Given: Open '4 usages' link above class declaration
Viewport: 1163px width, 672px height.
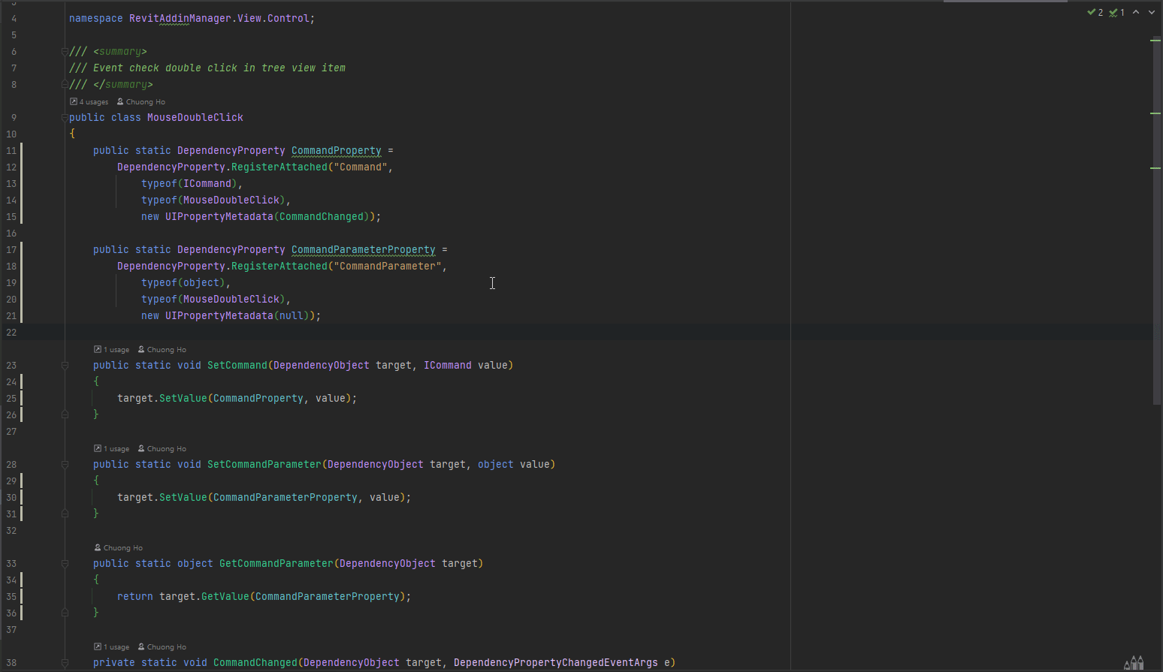Looking at the screenshot, I should point(94,101).
